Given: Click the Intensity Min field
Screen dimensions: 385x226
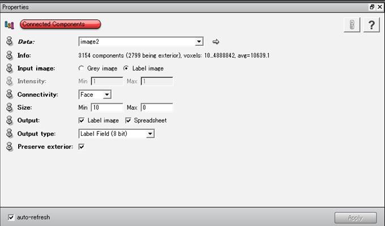Looking at the screenshot, I should coord(107,81).
